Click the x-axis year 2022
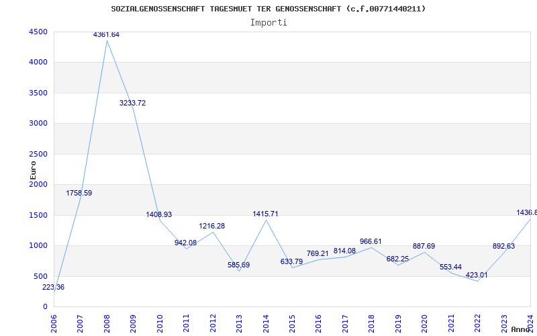This screenshot has height=336, width=537. [477, 323]
